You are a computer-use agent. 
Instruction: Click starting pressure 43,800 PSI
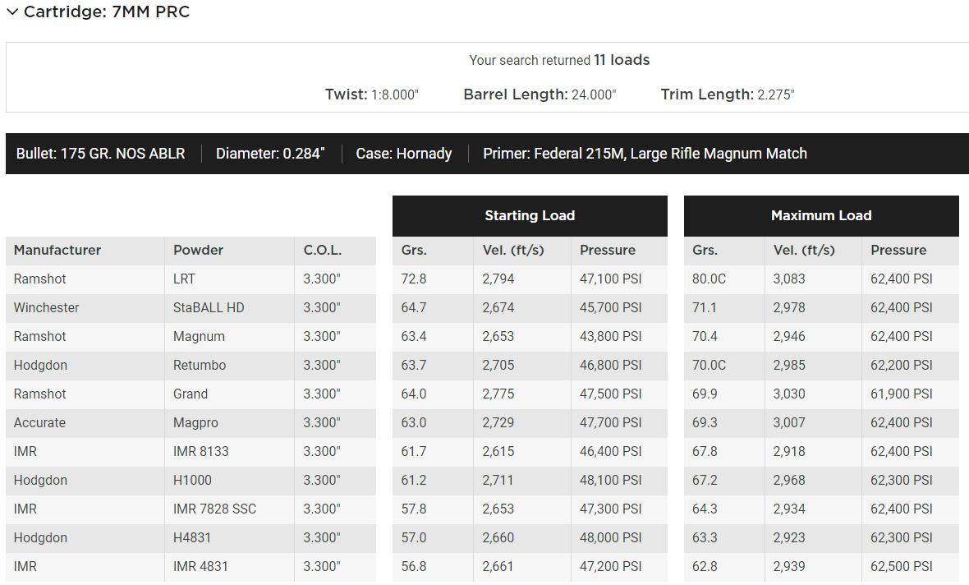click(x=611, y=336)
